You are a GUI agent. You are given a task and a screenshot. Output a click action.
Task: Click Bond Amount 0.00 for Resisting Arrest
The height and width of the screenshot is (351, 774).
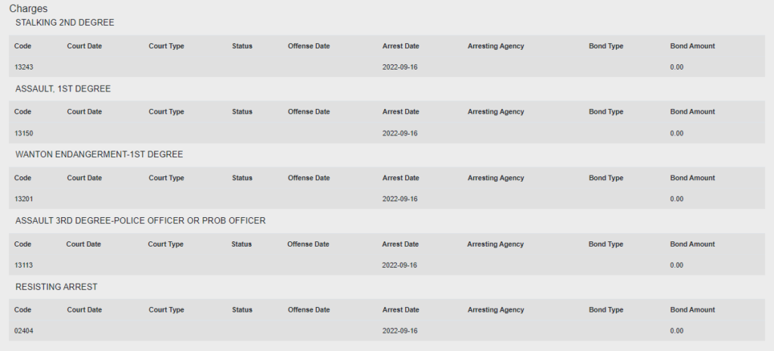coord(676,331)
